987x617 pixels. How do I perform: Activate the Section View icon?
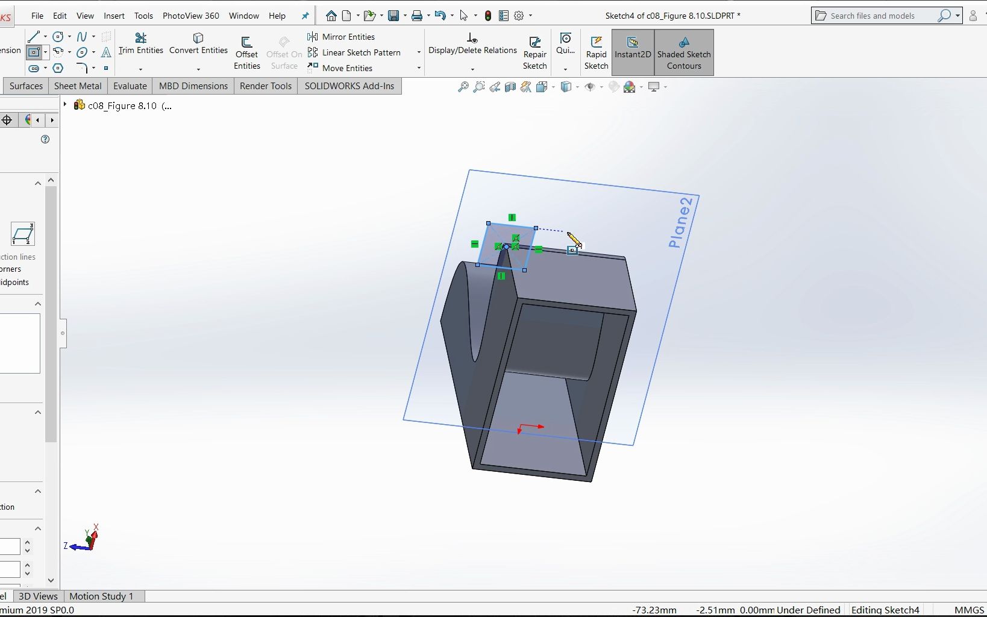pyautogui.click(x=510, y=87)
